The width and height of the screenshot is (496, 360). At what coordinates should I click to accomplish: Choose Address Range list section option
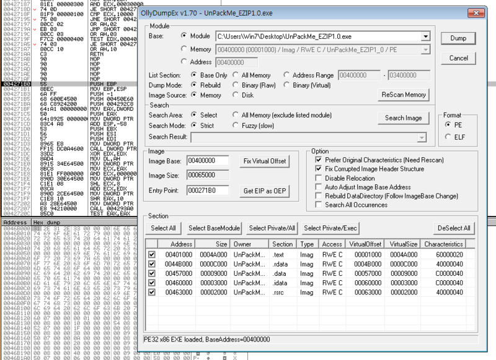pyautogui.click(x=286, y=75)
